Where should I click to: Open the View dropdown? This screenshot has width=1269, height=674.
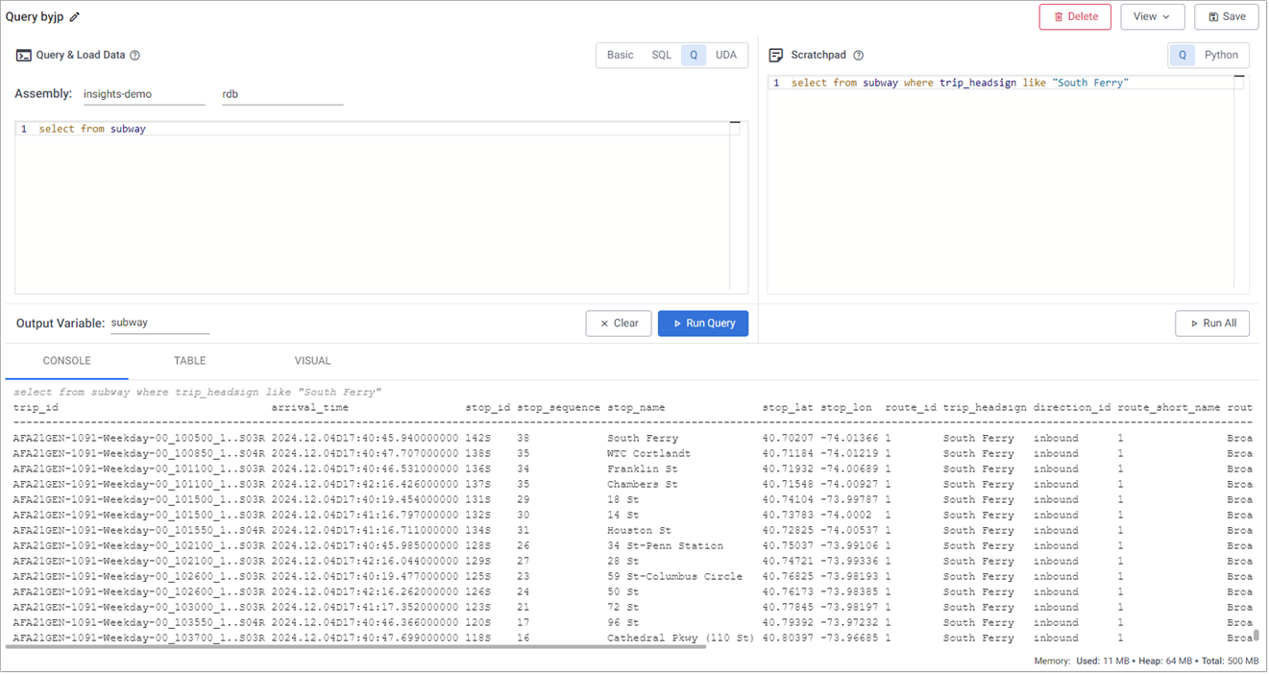pos(1152,16)
